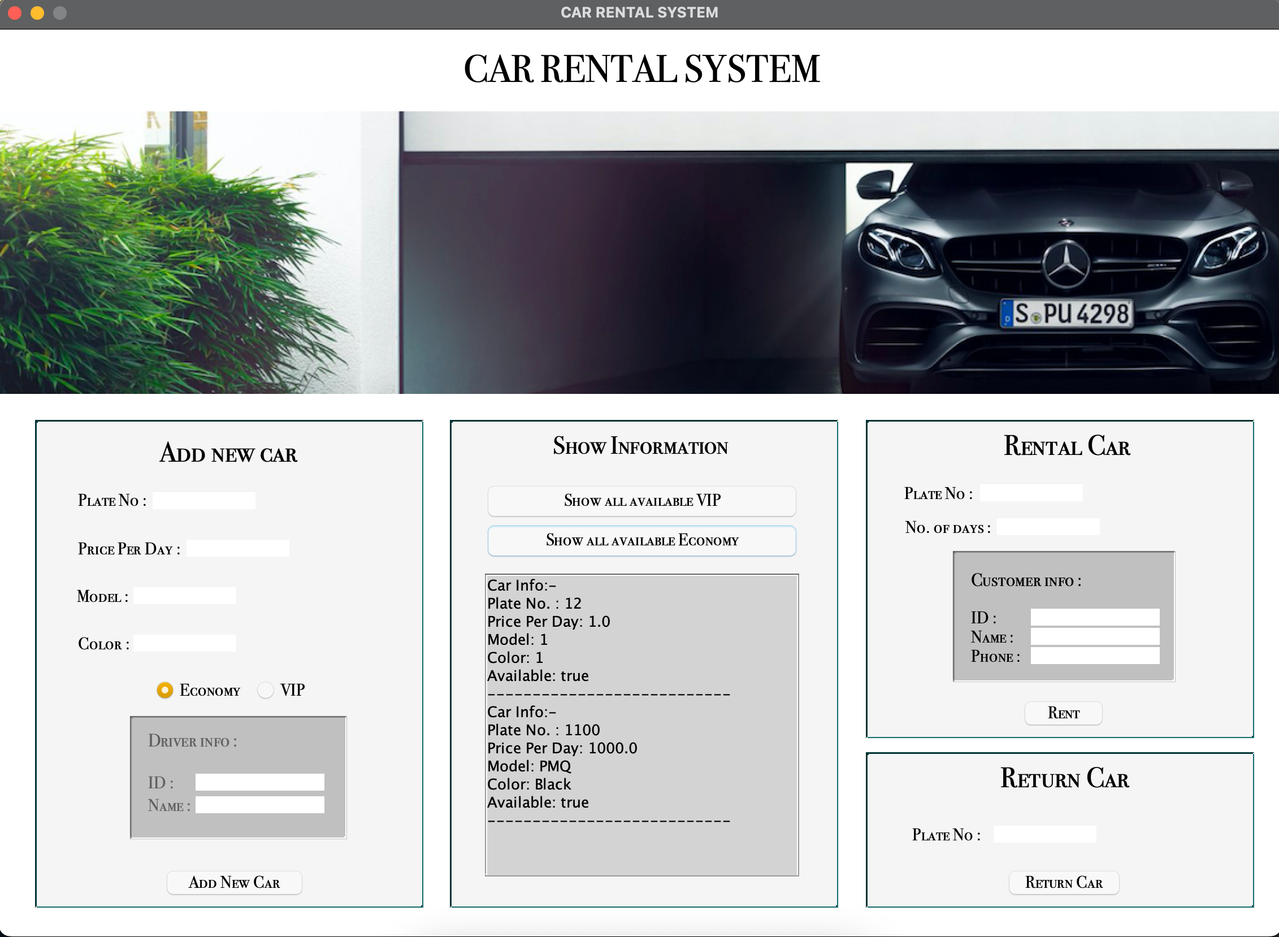Image resolution: width=1279 pixels, height=937 pixels.
Task: Click the Customer info Phone field
Action: pyautogui.click(x=1095, y=656)
